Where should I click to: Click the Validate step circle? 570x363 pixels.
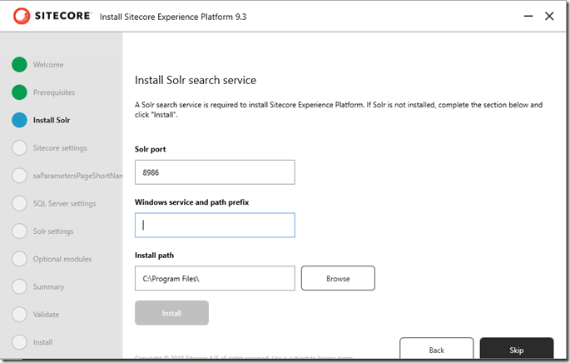pos(19,314)
